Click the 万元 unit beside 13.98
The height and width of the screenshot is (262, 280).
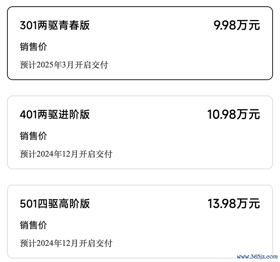[248, 204]
